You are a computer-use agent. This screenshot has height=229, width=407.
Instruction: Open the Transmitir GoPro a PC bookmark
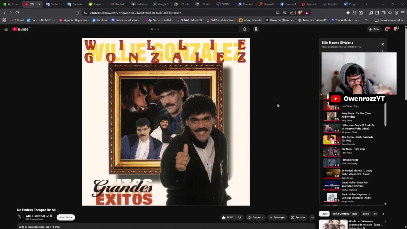click(313, 20)
